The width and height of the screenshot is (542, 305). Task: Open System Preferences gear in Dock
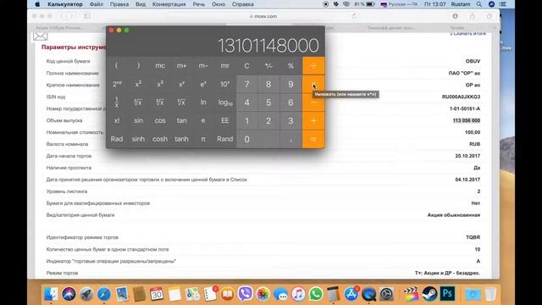point(386,294)
